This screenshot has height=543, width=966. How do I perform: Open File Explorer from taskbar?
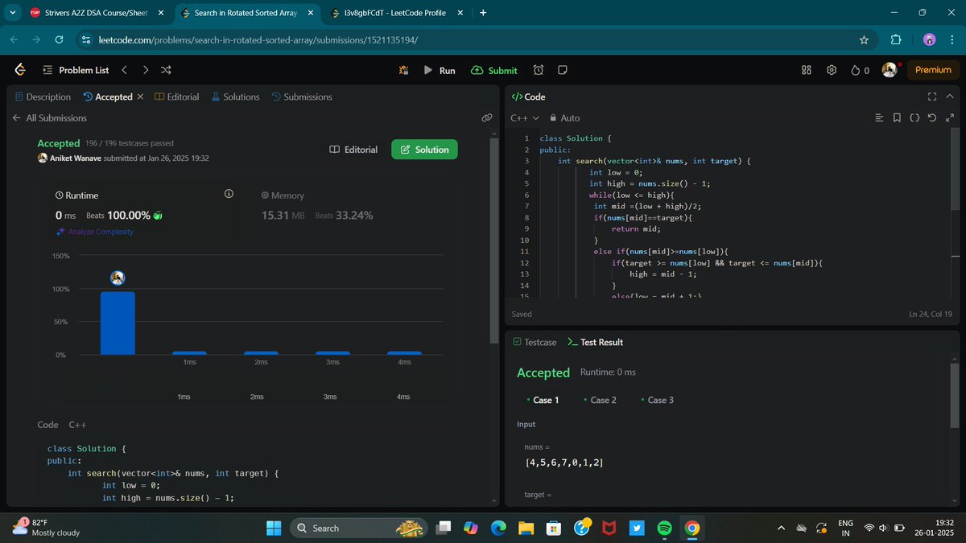[x=526, y=529]
